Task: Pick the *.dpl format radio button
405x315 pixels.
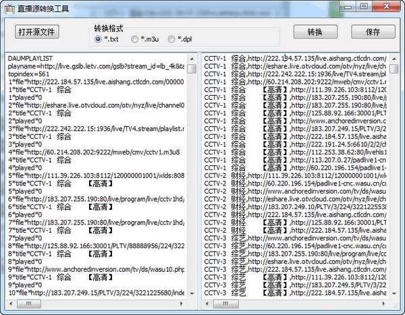Action: [x=171, y=39]
